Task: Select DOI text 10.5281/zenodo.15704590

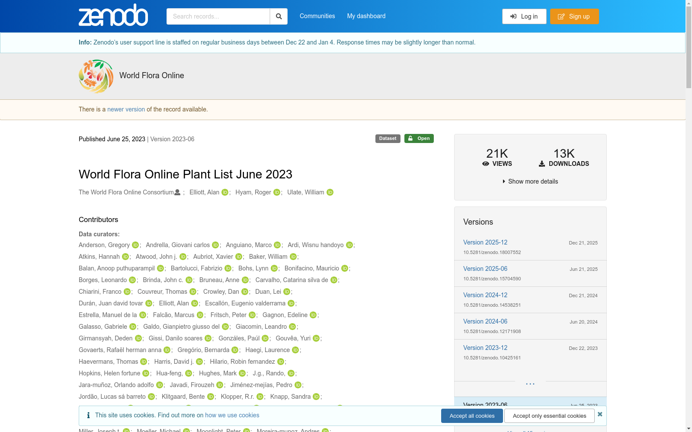Action: click(x=492, y=279)
